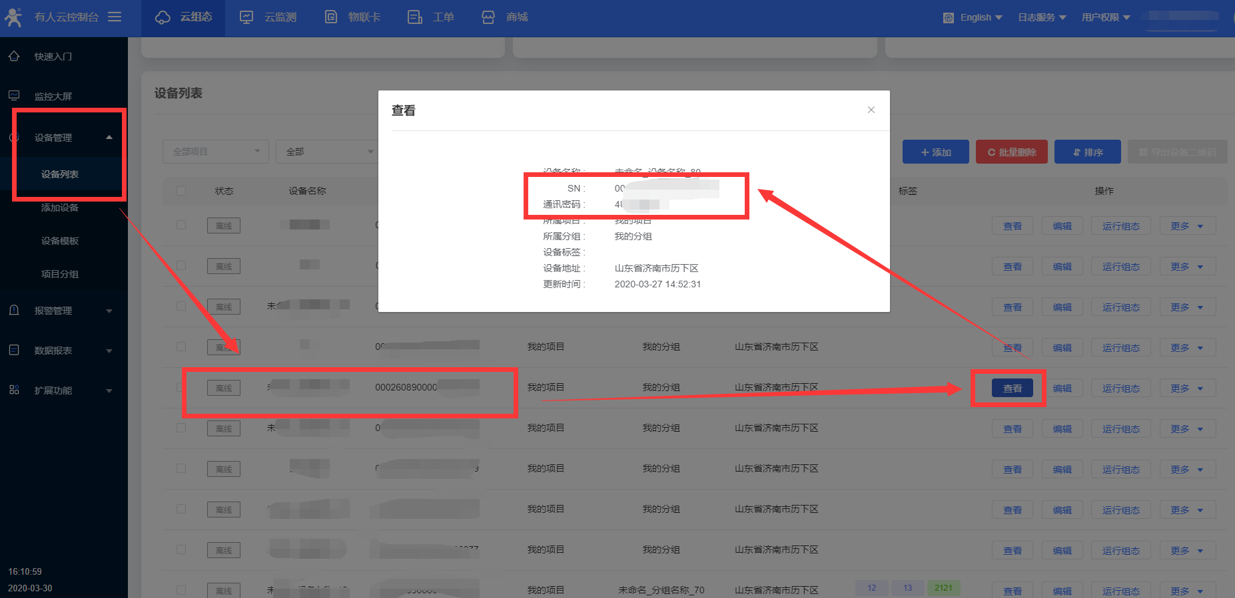The width and height of the screenshot is (1235, 598).
Task: Click the hamburger menu icon beside 有人云控制台
Action: [115, 17]
